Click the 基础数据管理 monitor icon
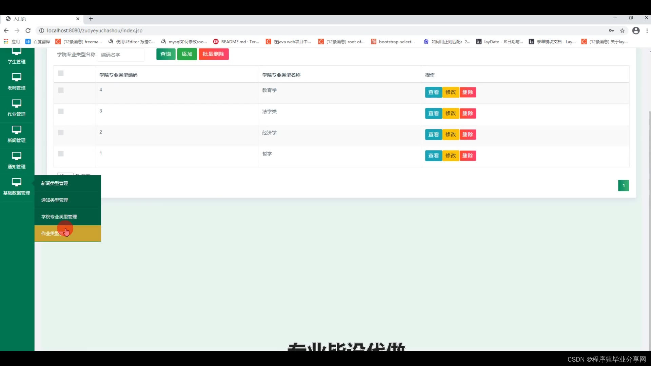Screen dimensions: 651x366 click(16, 182)
